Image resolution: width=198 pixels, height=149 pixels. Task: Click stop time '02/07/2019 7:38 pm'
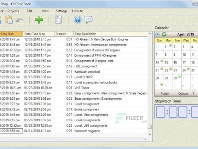click(x=37, y=104)
